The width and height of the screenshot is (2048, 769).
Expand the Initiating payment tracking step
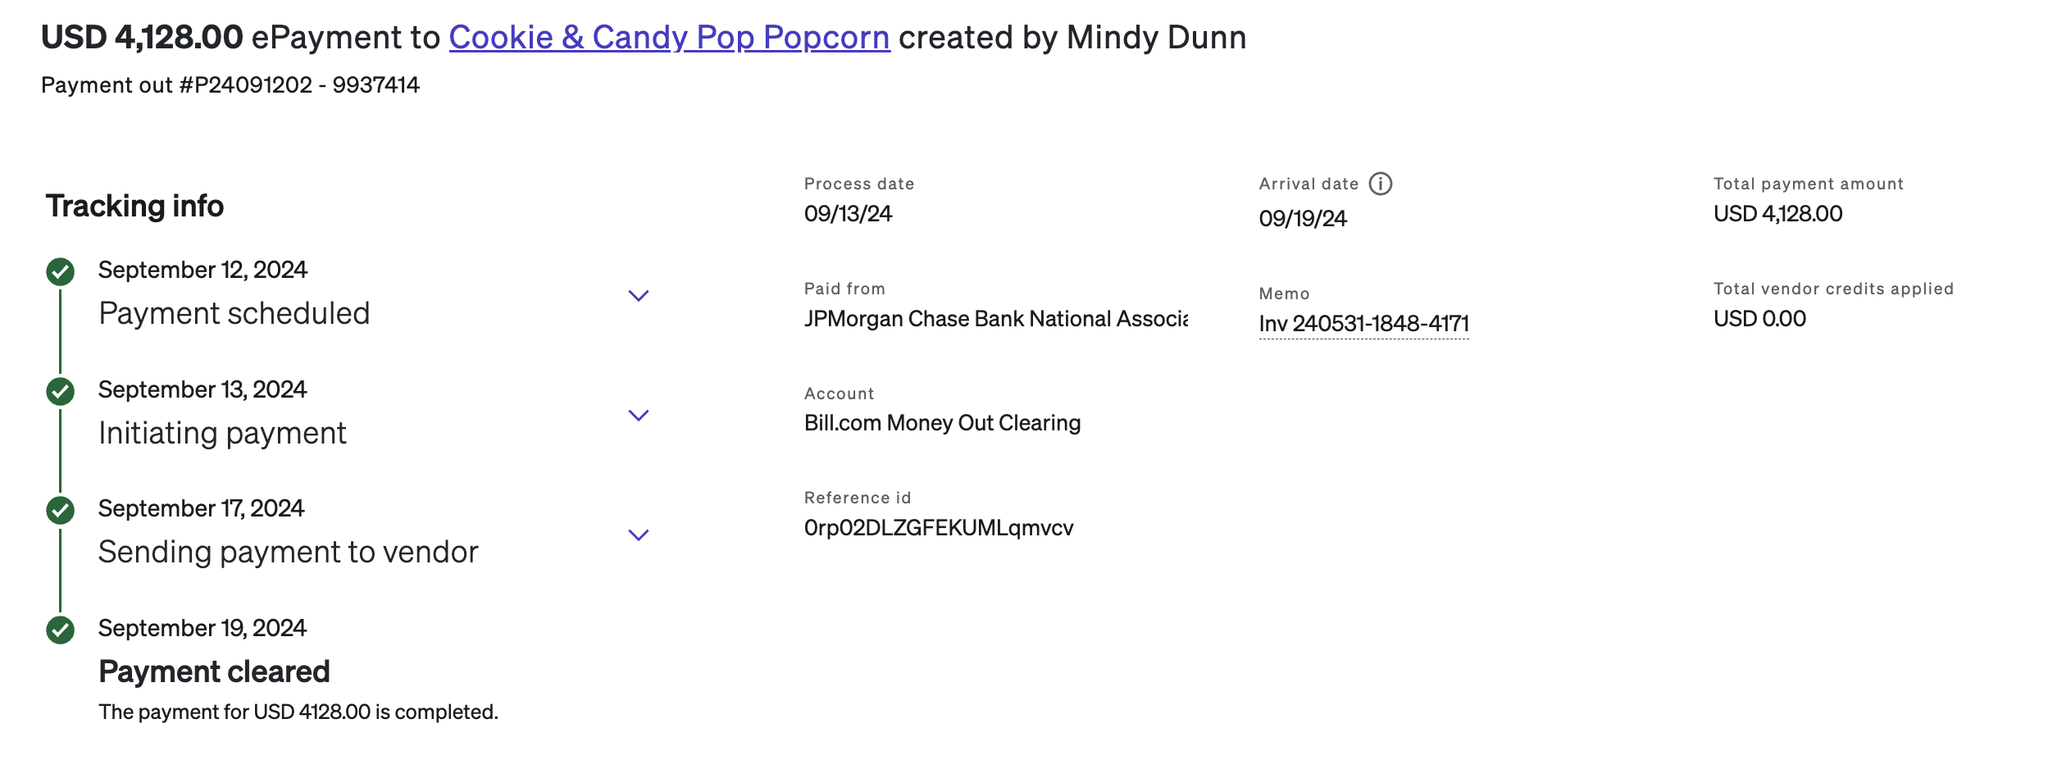coord(638,415)
